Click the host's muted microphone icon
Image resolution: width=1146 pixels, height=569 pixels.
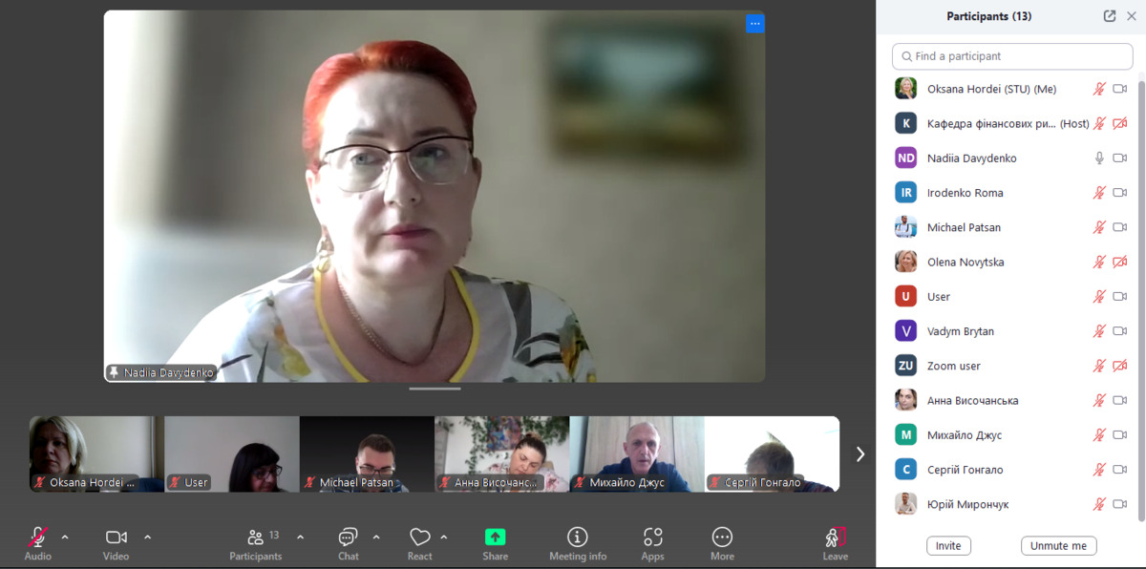1099,123
